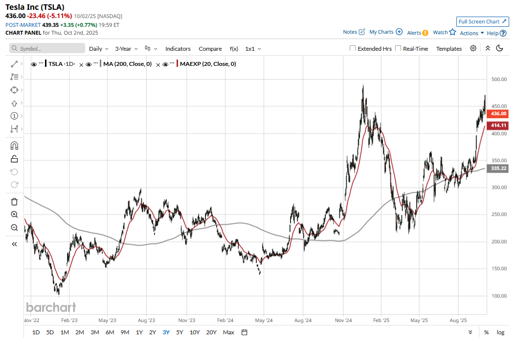Click the Notes link
Image resolution: width=515 pixels, height=346 pixels.
click(x=350, y=32)
